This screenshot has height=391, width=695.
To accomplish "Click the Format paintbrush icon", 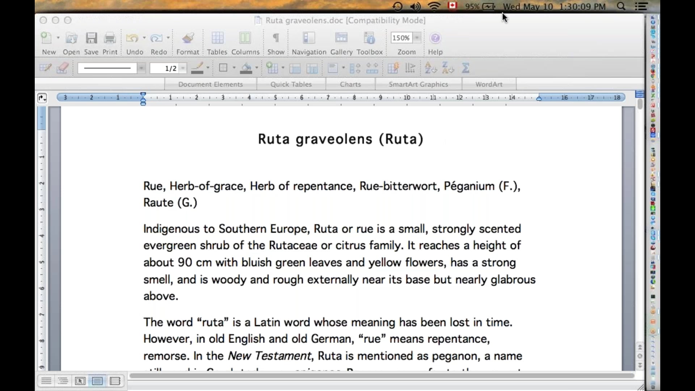I will coord(188,38).
